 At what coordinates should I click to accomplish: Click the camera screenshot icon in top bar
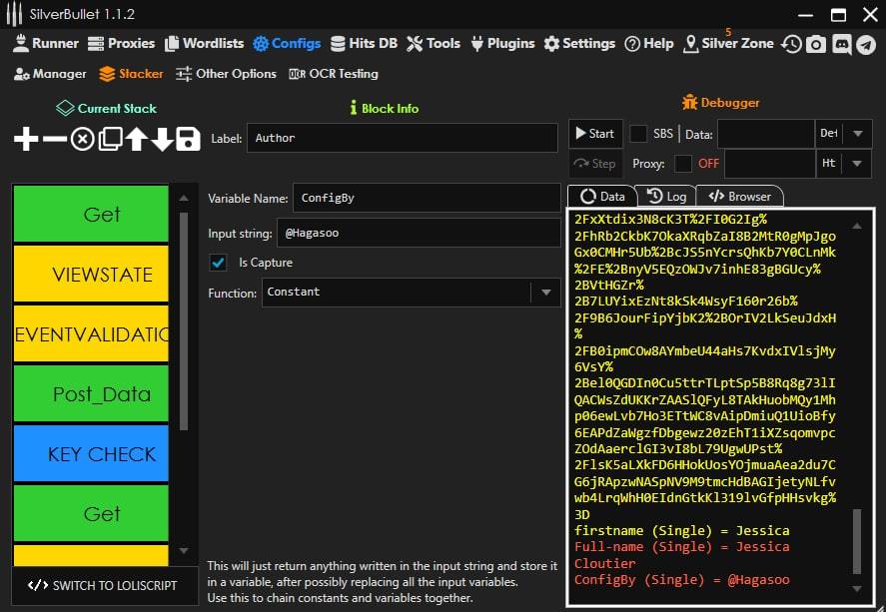click(816, 44)
